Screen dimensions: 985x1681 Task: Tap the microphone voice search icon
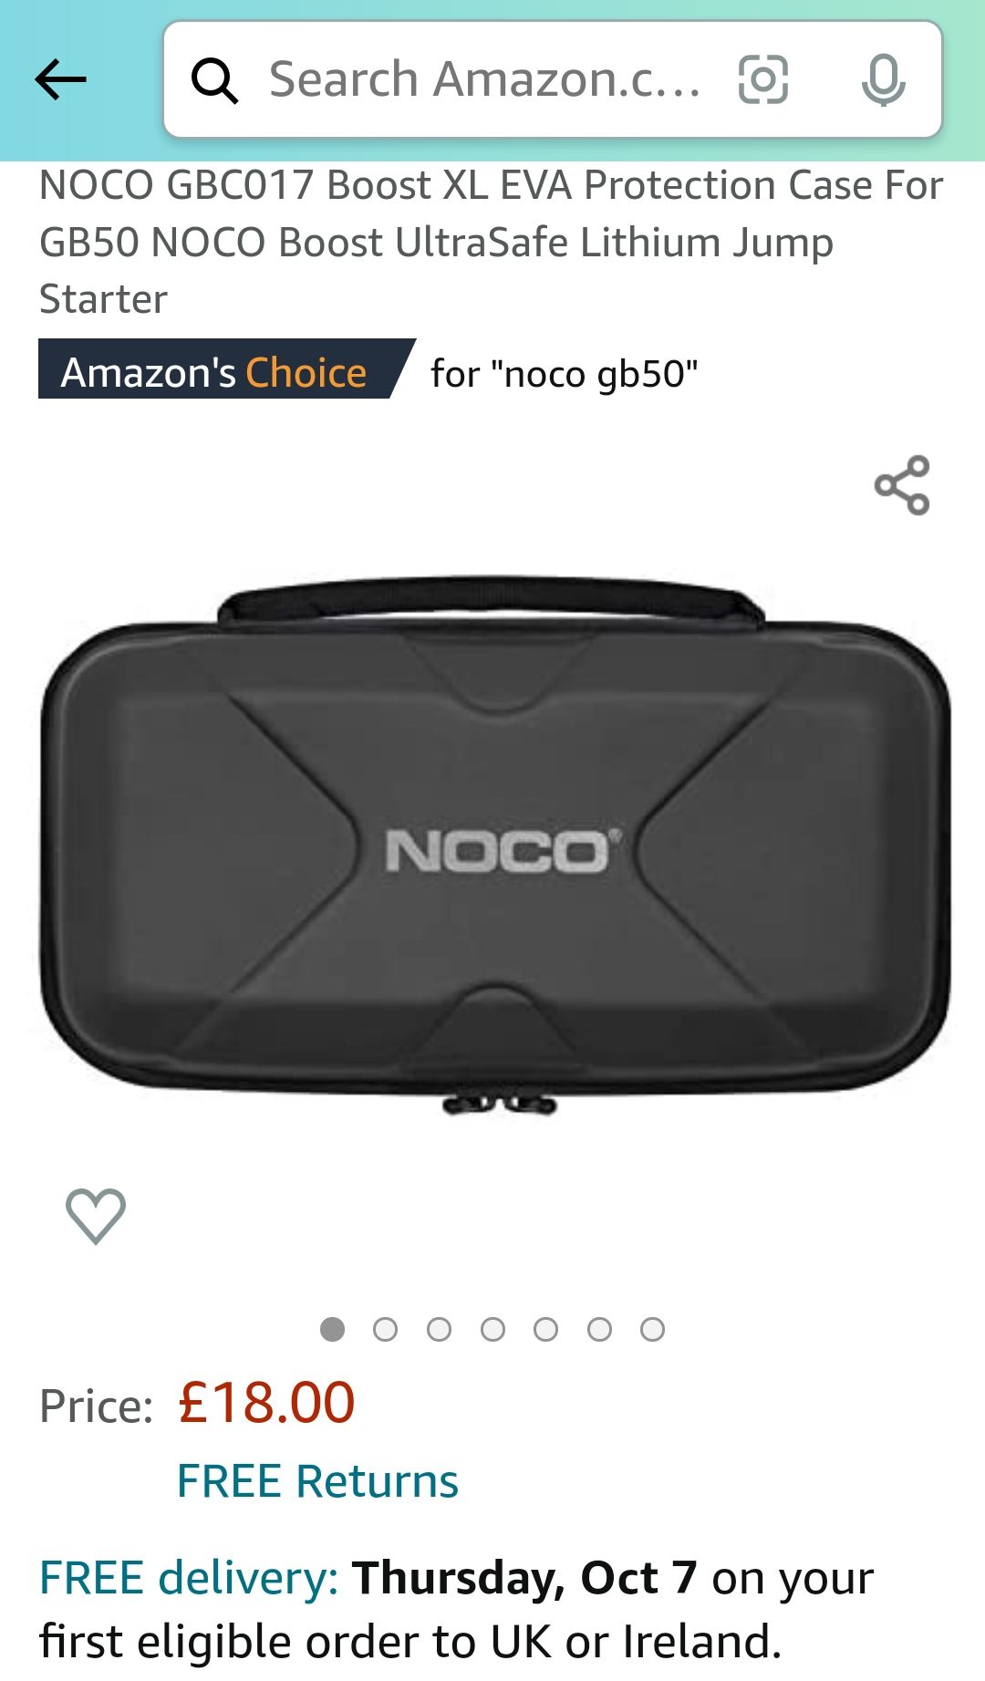click(883, 80)
